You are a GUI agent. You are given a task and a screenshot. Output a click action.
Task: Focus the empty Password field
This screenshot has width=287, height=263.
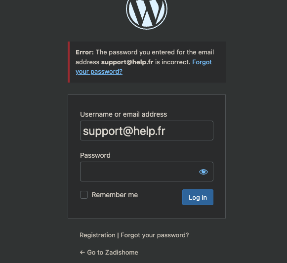(x=139, y=172)
